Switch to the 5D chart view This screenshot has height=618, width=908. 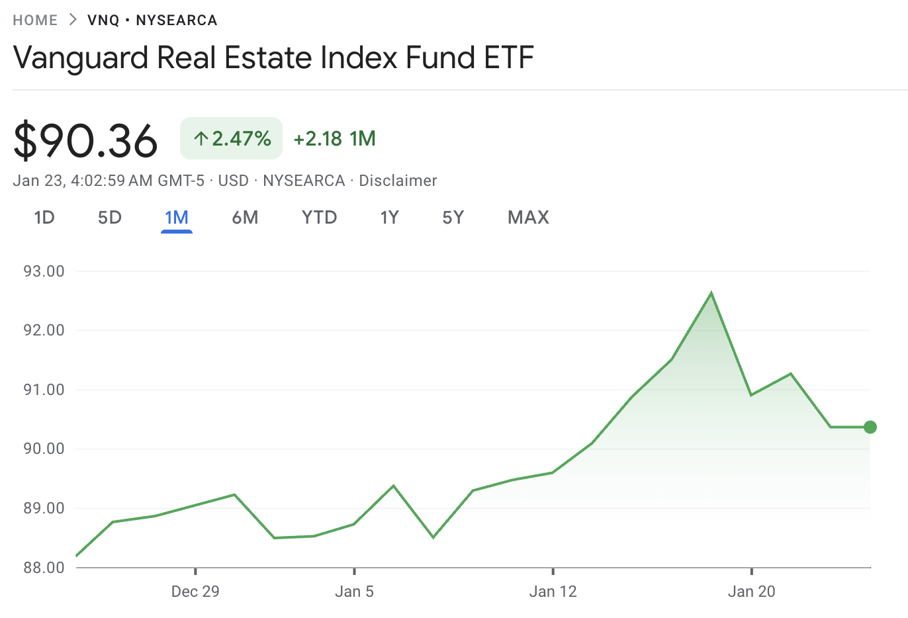(109, 217)
